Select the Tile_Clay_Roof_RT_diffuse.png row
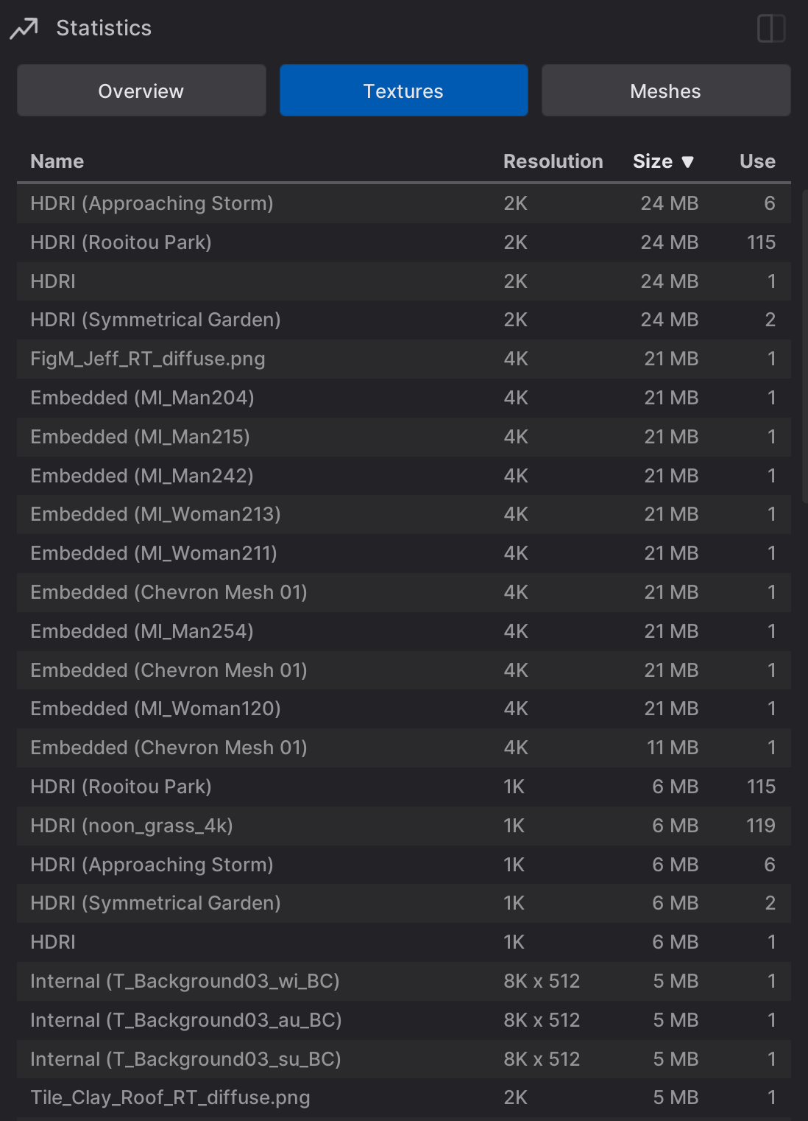808x1121 pixels. (x=170, y=1097)
